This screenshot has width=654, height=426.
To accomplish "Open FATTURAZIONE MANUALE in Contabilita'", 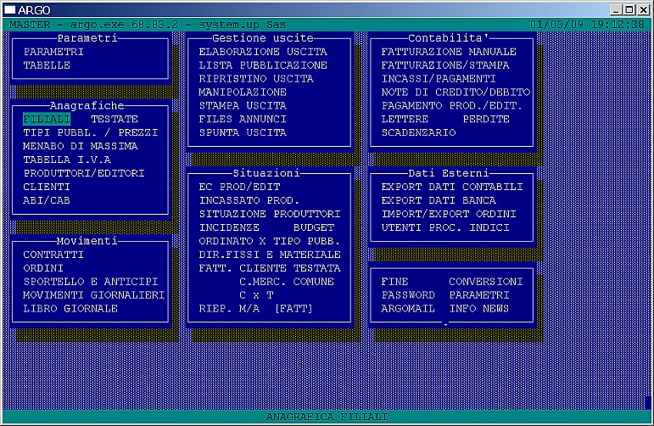I will tap(448, 52).
